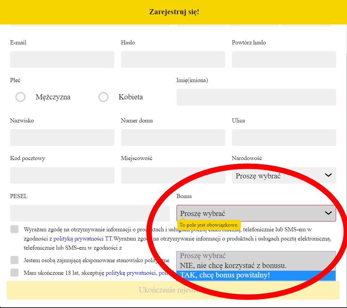Click the PESEL field label
Image resolution: width=347 pixels, height=308 pixels.
pyautogui.click(x=19, y=196)
